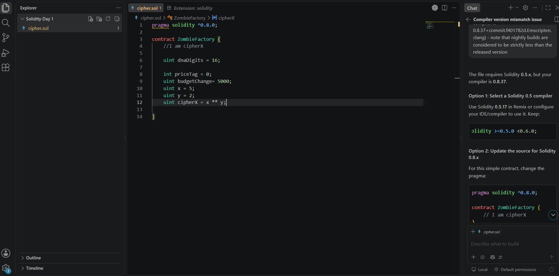Screen dimensions: 559x276
Task: Open the Explorer view in activity bar
Action: point(6,8)
